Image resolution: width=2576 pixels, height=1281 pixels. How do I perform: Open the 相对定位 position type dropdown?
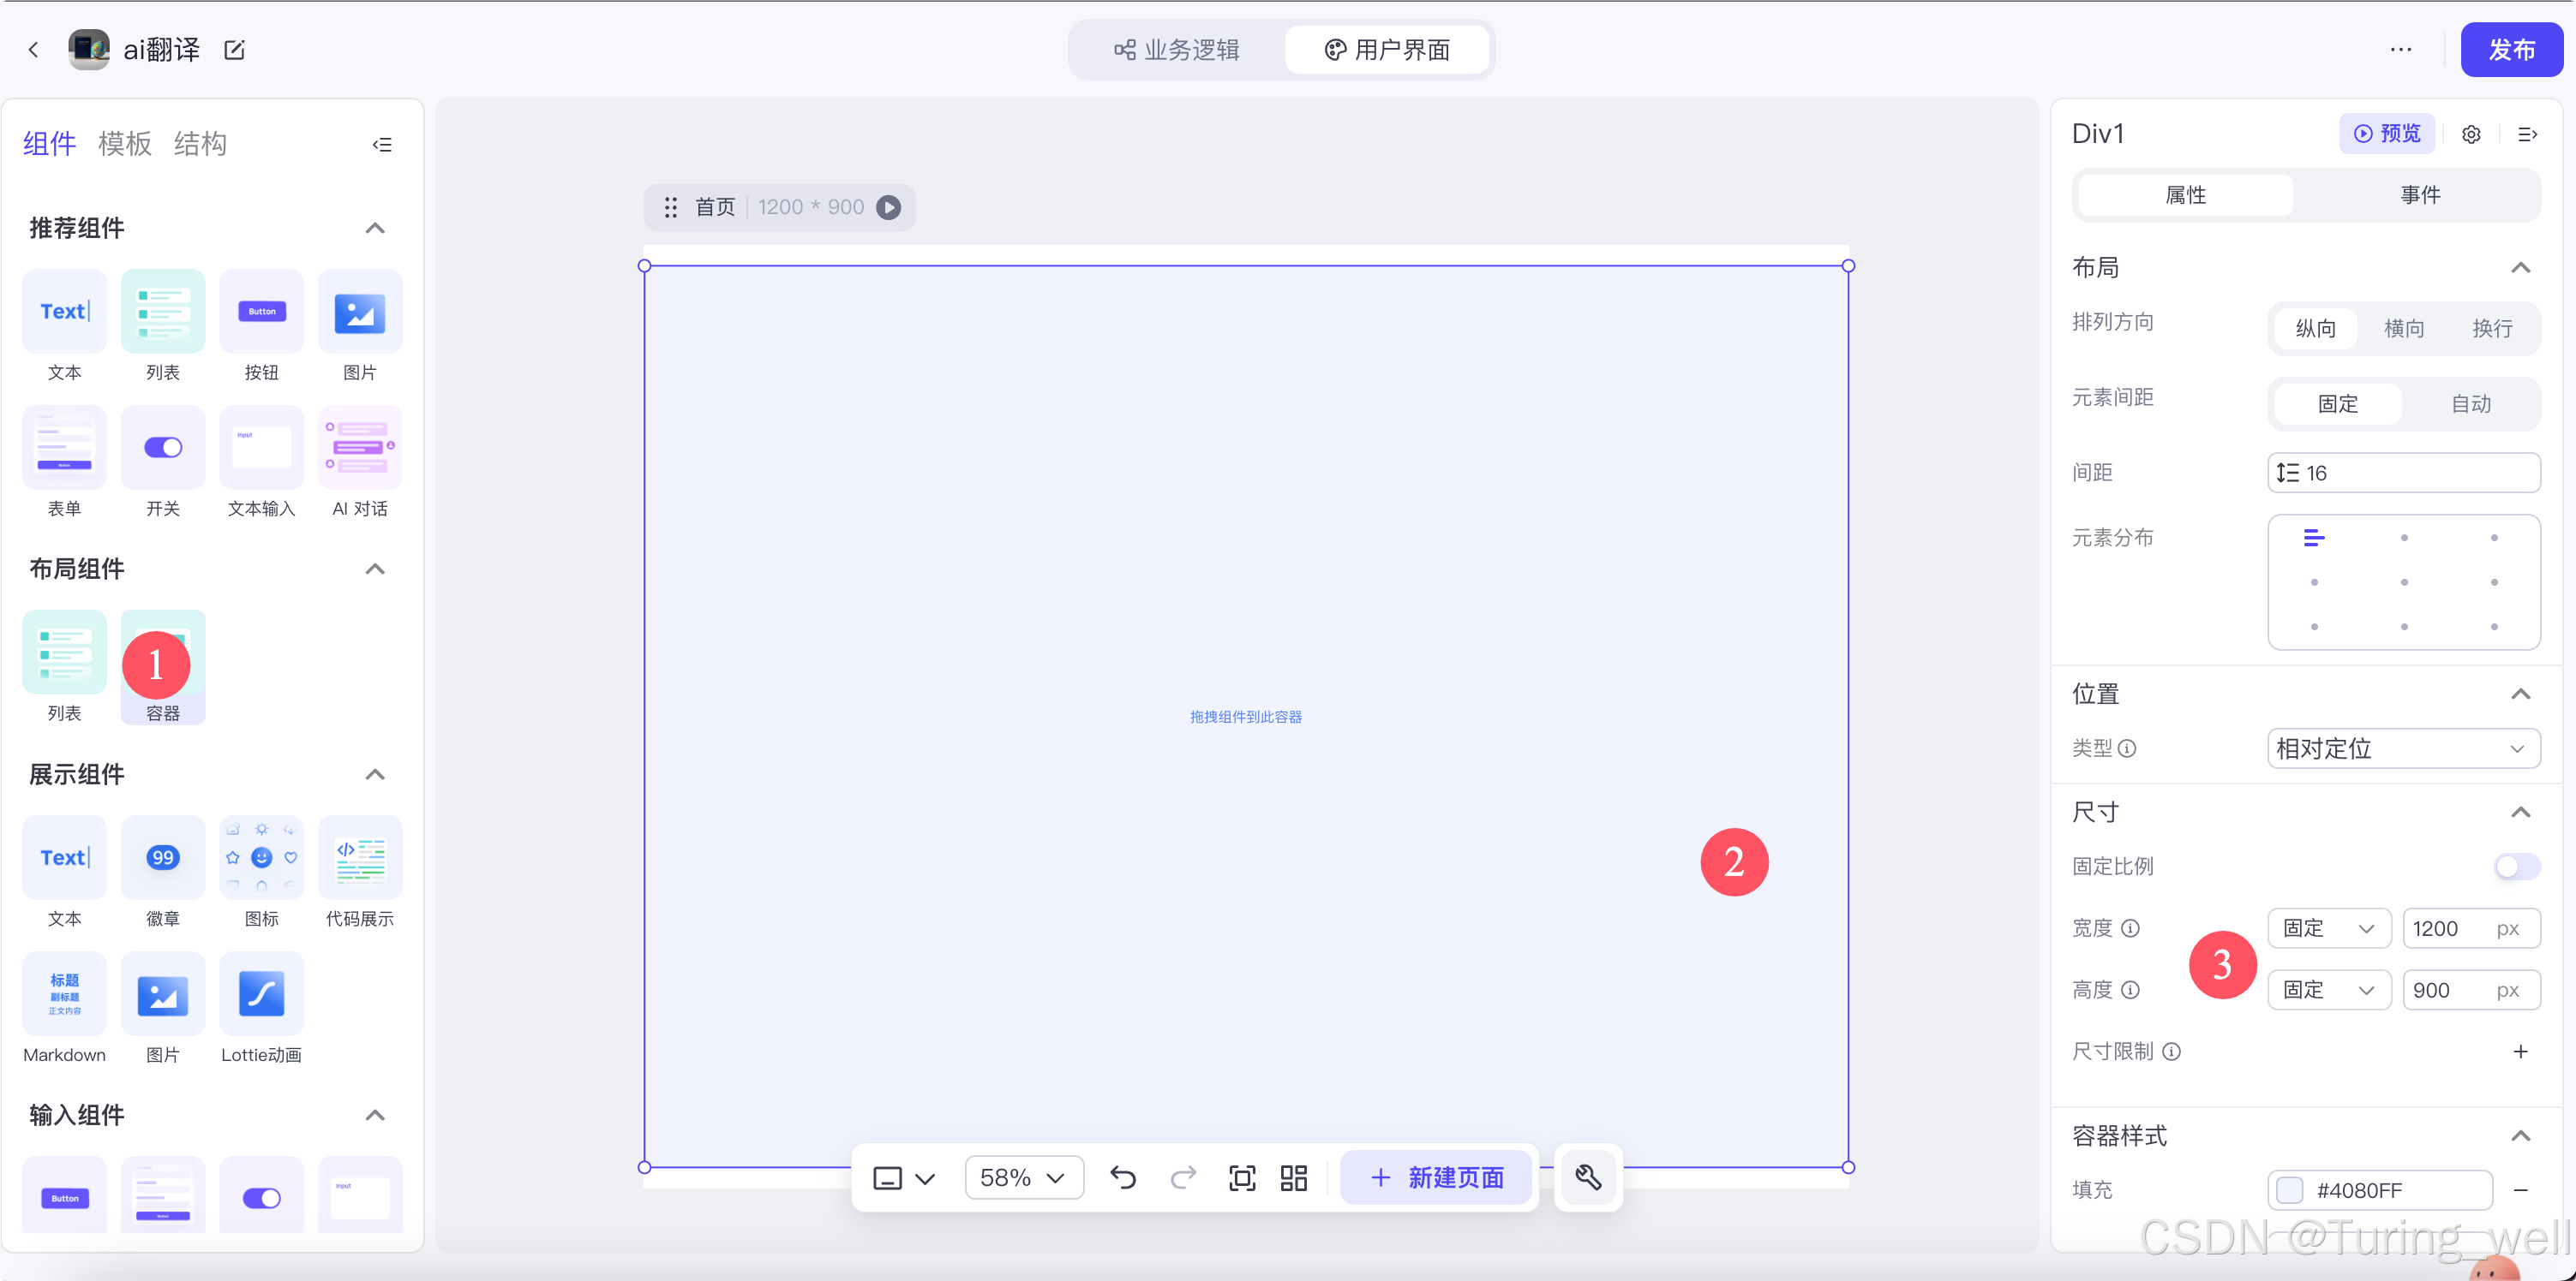(2403, 748)
